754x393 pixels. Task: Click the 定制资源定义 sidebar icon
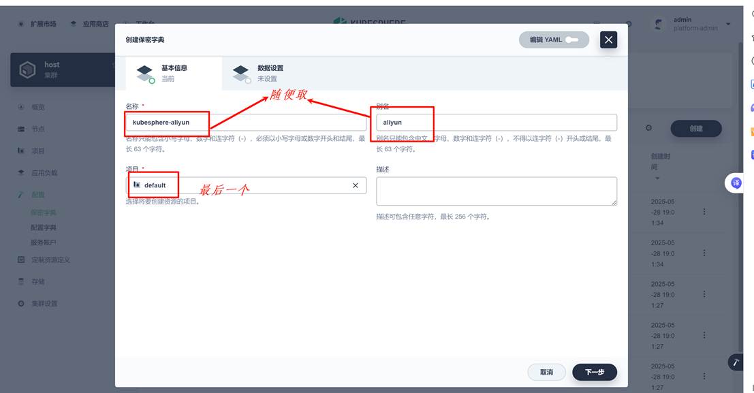point(20,260)
